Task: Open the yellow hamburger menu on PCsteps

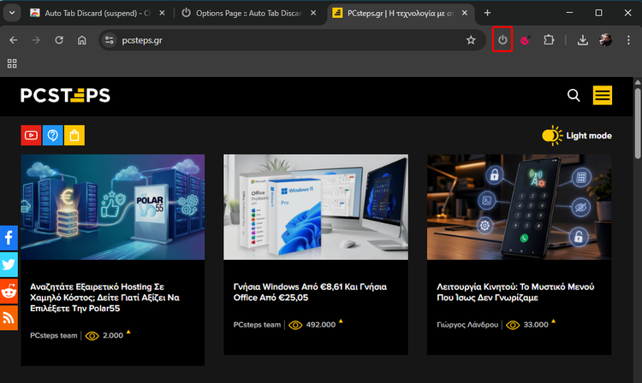Action: point(603,95)
